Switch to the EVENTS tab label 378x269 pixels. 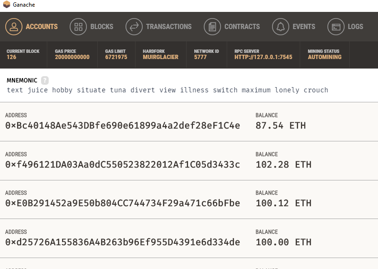304,27
